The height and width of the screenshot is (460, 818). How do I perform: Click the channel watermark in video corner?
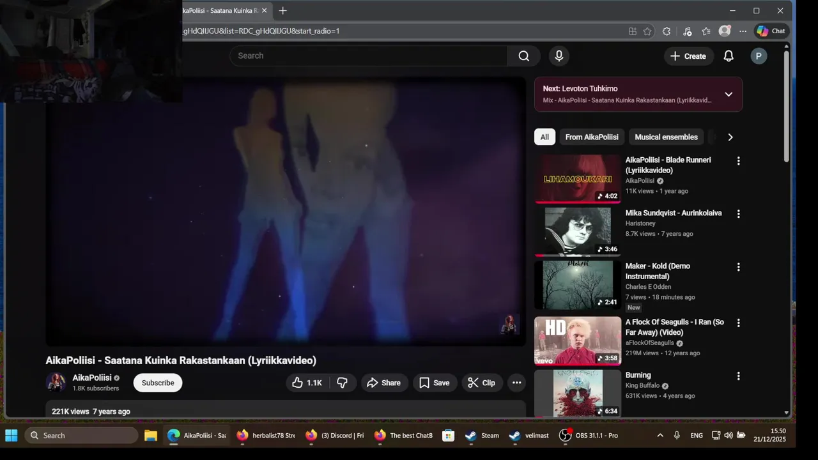[x=509, y=324]
